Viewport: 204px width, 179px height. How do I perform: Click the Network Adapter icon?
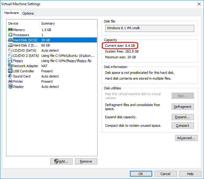pyautogui.click(x=10, y=66)
